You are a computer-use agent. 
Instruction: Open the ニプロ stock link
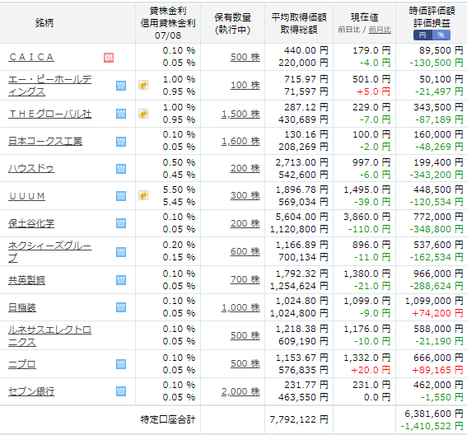pos(22,364)
